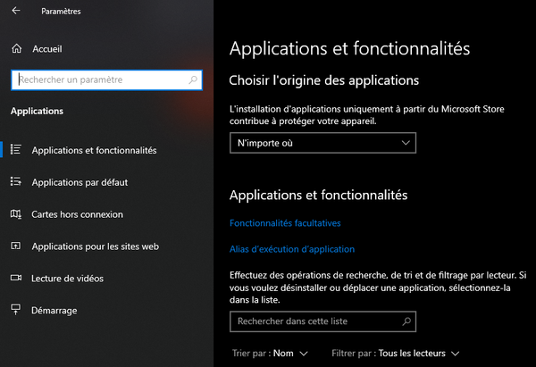Expand Filtrer par Tous les lecteurs
The image size is (536, 367).
[396, 354]
